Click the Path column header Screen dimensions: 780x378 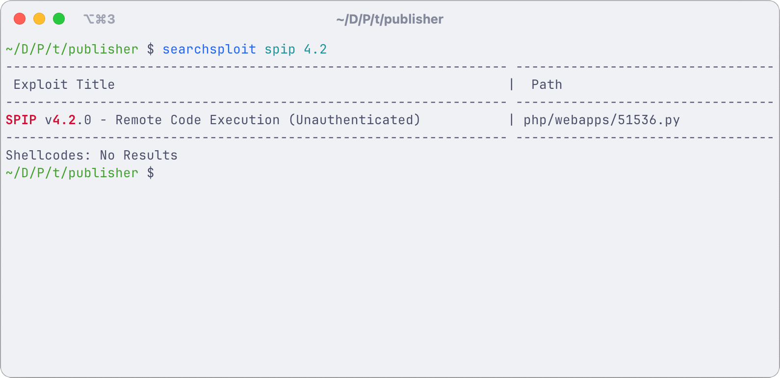[x=547, y=84]
